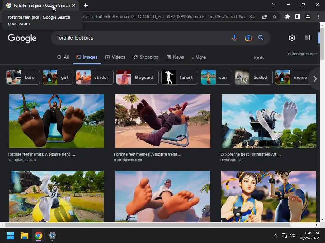The height and width of the screenshot is (243, 325).
Task: Close the fortnite feet pics tab
Action: coord(74,5)
